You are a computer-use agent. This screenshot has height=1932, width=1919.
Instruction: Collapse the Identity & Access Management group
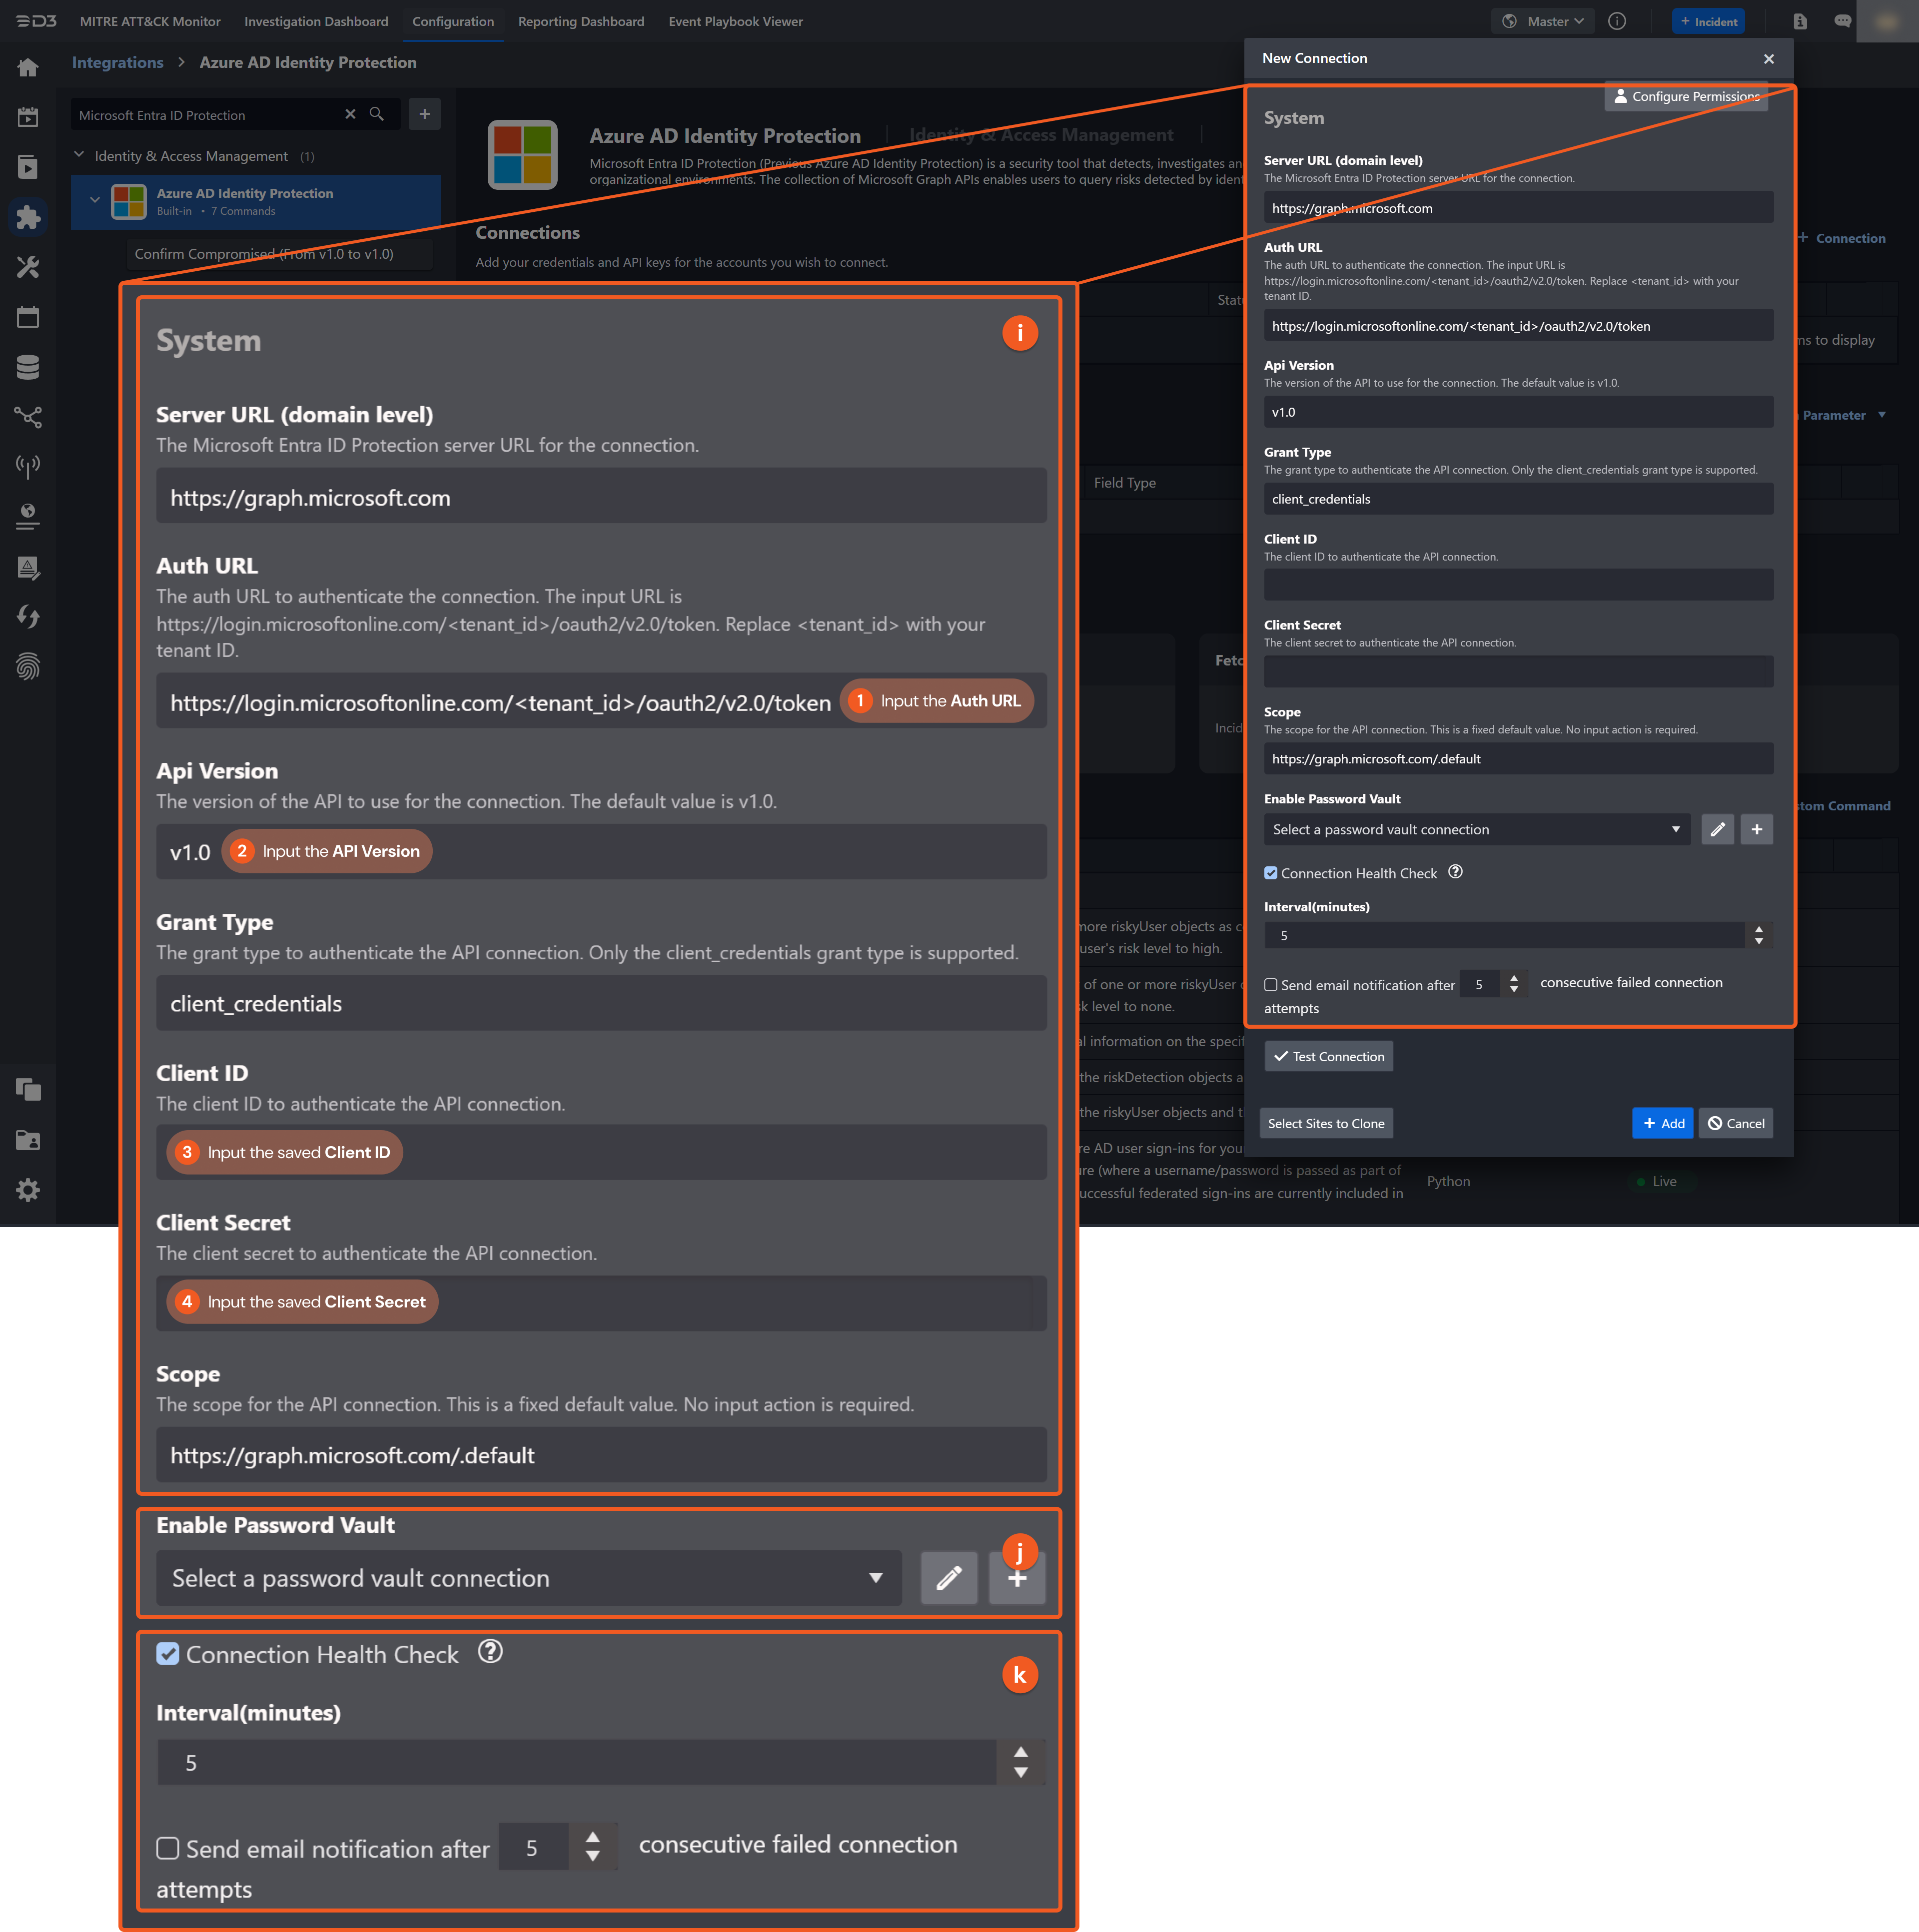click(x=79, y=156)
